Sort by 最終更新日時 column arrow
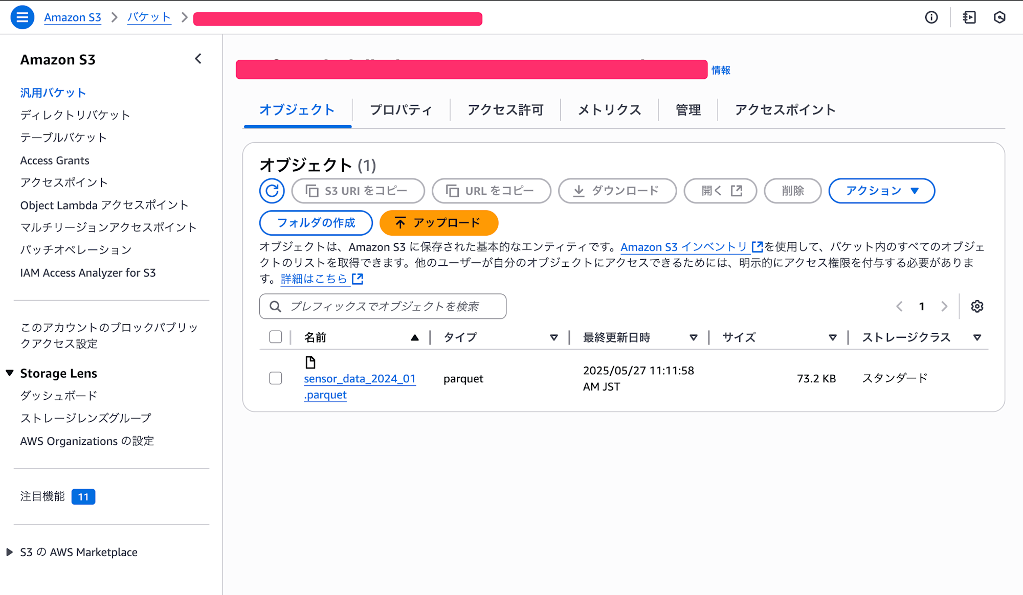This screenshot has width=1023, height=595. (x=694, y=337)
